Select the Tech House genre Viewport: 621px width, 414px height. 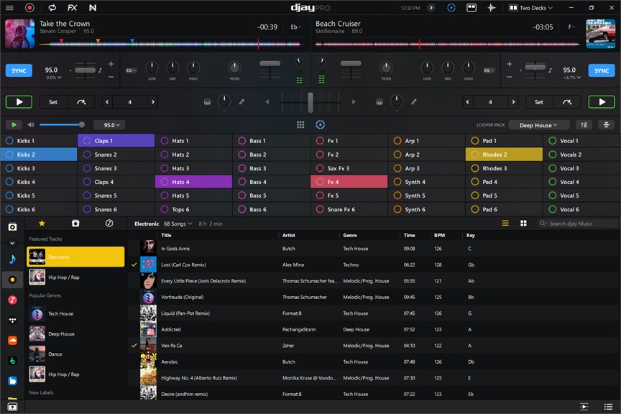[x=75, y=314]
